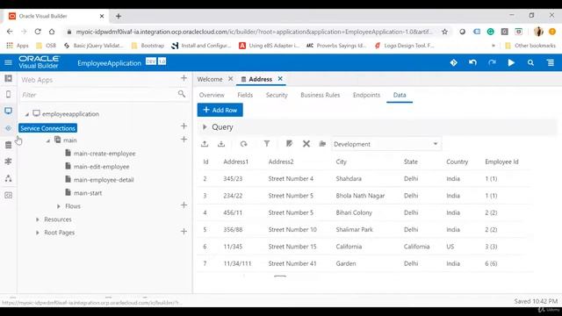562x316 pixels.
Task: Click the Filter input field
Action: 98,95
